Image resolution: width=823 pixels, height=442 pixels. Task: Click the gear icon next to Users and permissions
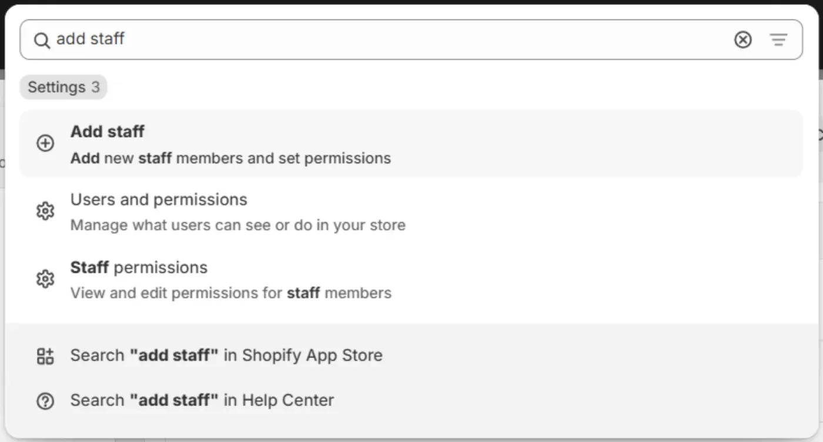[x=45, y=211]
